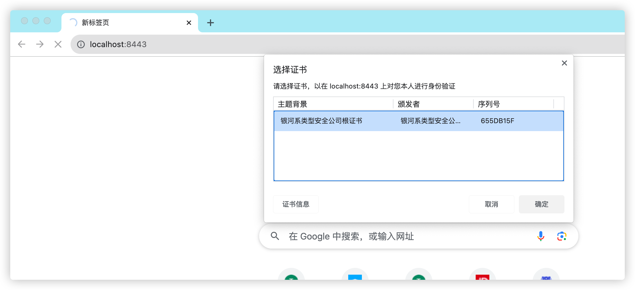The height and width of the screenshot is (290, 635).
Task: Click the 主题背景 column header
Action: pos(292,104)
